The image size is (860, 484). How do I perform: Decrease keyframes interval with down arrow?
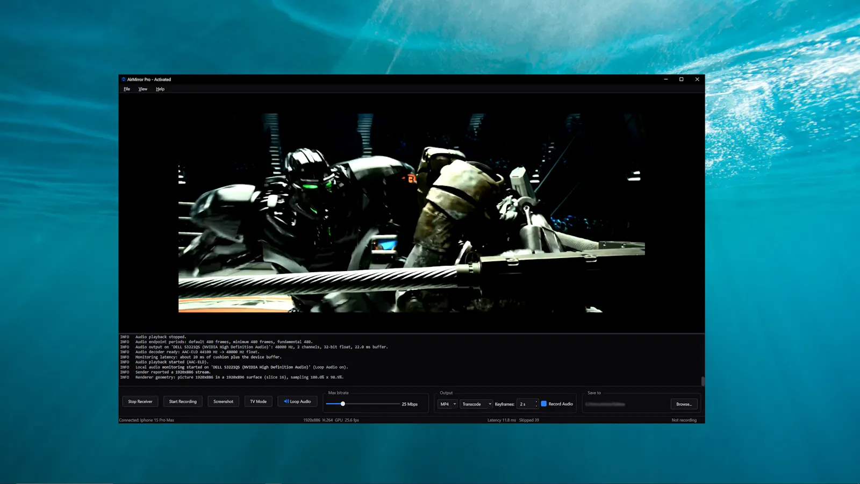[x=536, y=406]
